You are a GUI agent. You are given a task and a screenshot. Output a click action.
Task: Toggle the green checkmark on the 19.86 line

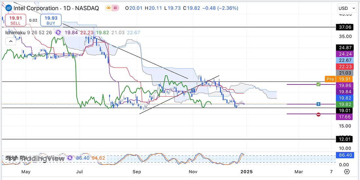pos(318,84)
